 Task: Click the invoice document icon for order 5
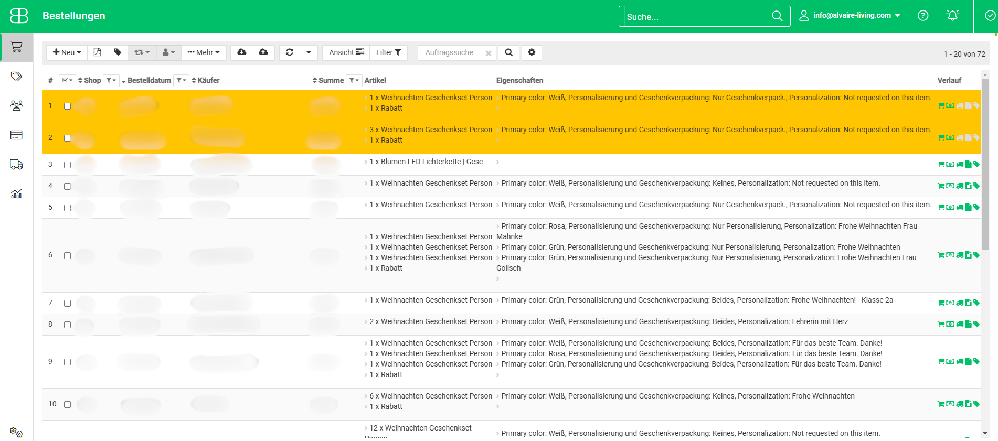click(x=968, y=208)
